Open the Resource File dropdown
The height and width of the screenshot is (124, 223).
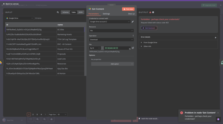111,31
